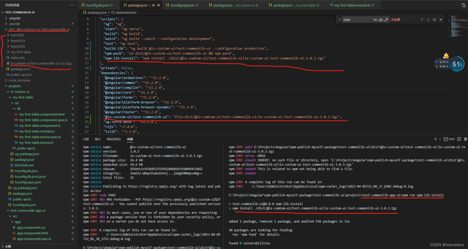Expand the fesm2015 folder

[8, 41]
